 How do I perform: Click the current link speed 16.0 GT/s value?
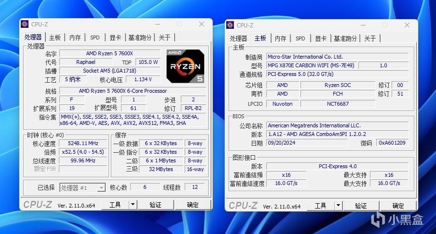[286, 183]
